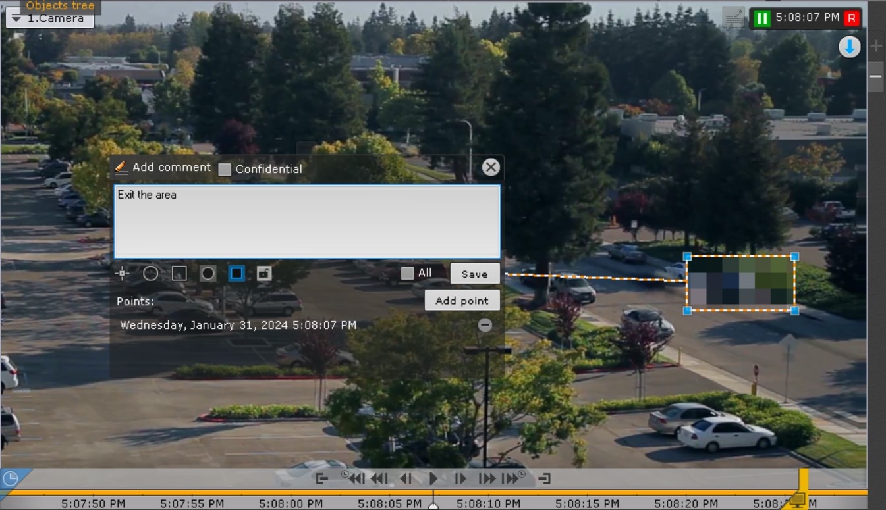Click the unlocked padlock icon
This screenshot has height=510, width=886.
(x=264, y=273)
